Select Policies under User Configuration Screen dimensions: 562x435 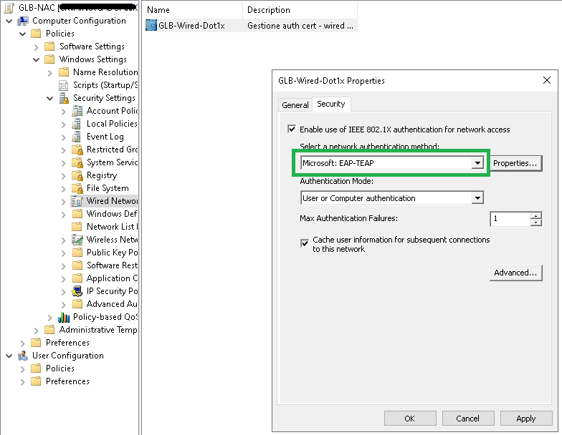tap(60, 368)
